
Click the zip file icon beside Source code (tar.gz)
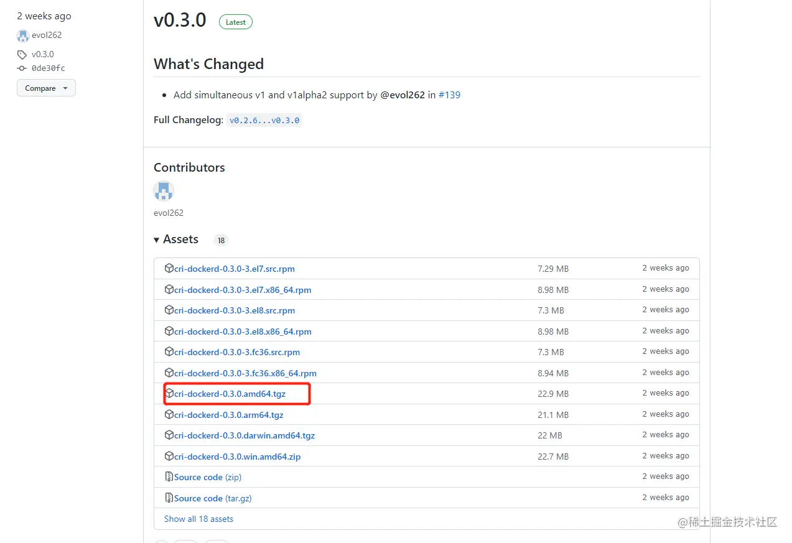pos(169,498)
